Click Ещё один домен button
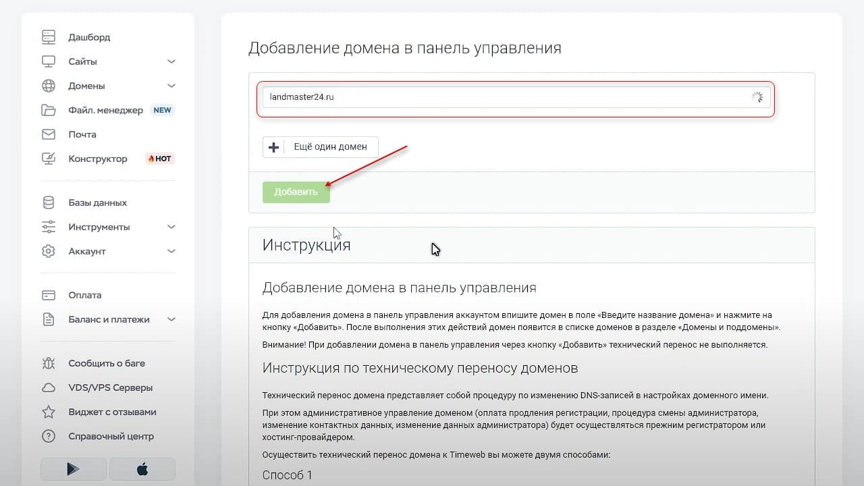Viewport: 864px width, 486px height. (x=321, y=147)
